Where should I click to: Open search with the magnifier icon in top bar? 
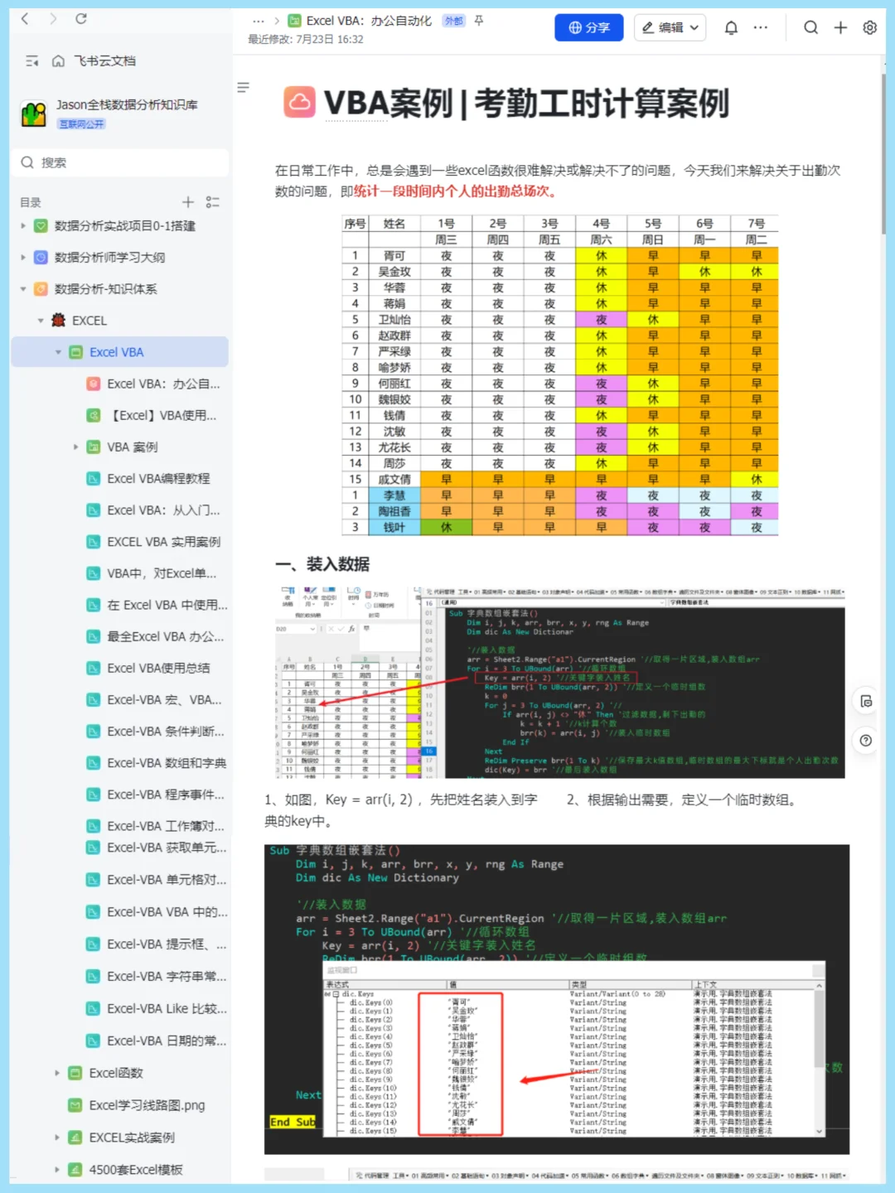click(x=810, y=27)
